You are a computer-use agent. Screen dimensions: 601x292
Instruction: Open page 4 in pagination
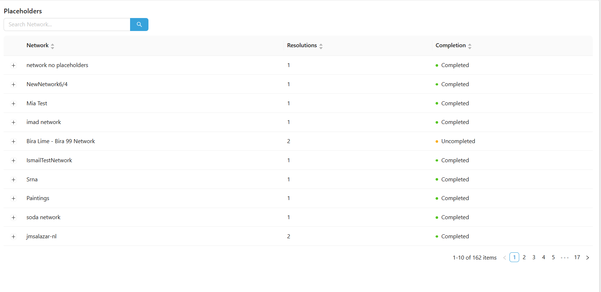point(543,257)
